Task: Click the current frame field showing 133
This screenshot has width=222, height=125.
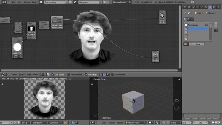Action: 200,123
